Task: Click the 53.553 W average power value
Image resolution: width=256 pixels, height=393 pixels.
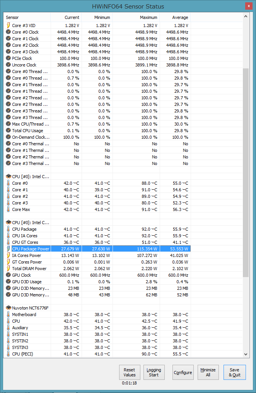Action: pos(179,248)
